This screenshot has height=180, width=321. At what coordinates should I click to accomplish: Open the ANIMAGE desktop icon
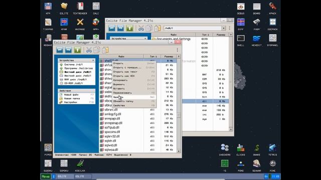[x=80, y=24]
